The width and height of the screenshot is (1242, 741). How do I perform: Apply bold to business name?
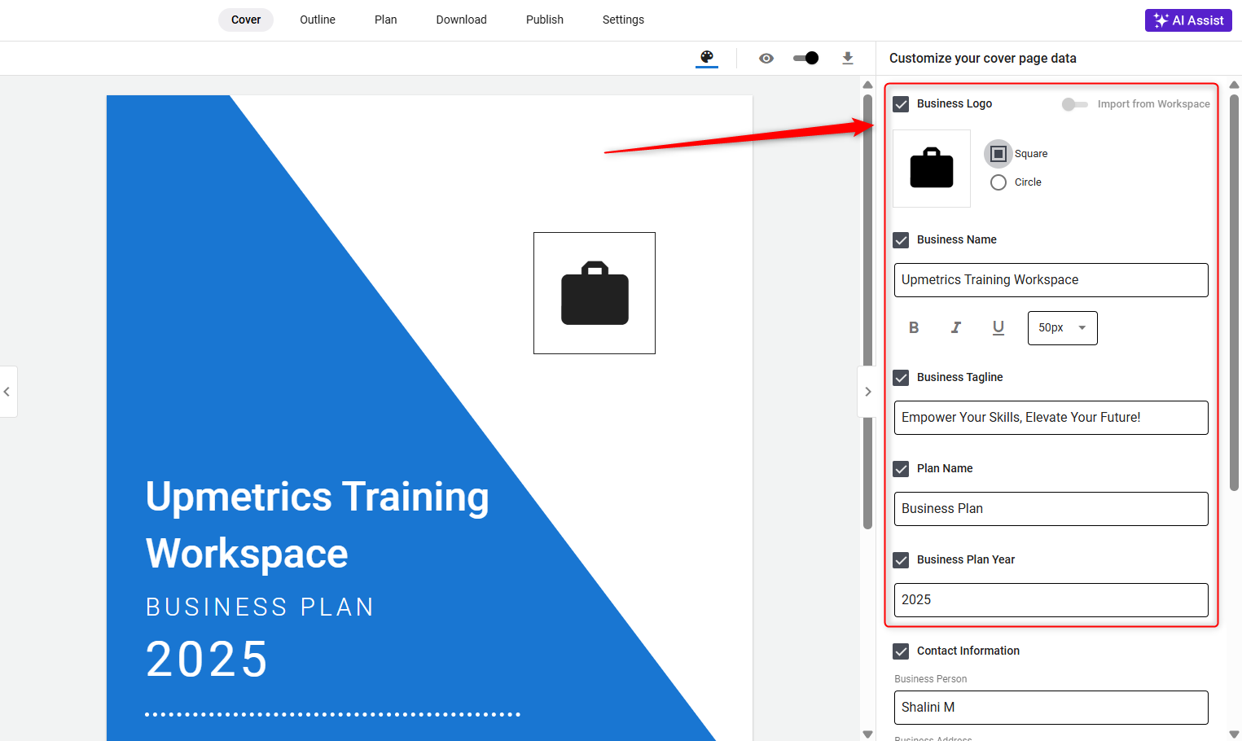[914, 327]
